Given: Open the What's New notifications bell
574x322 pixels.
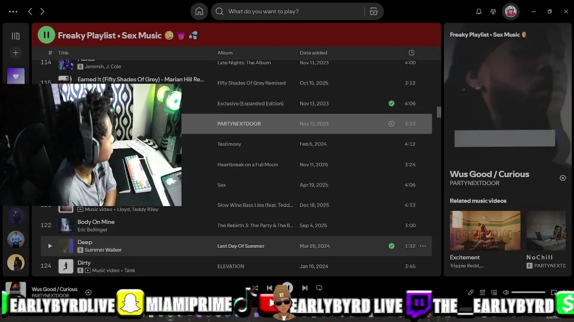Looking at the screenshot, I should pos(479,12).
